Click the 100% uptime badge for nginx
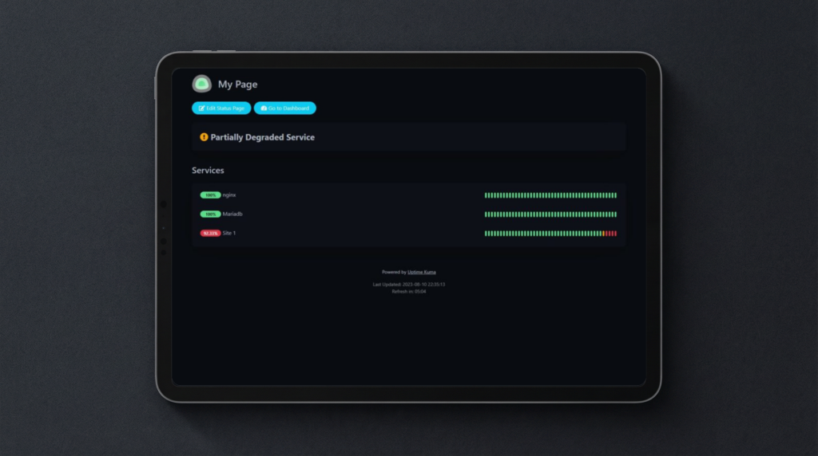This screenshot has width=818, height=456. pyautogui.click(x=210, y=195)
